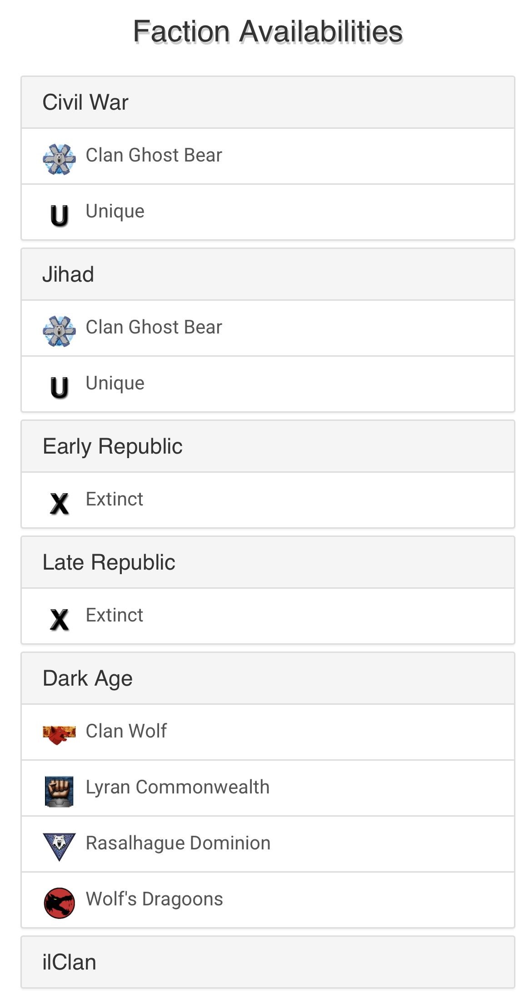Expand the ilClan era header
The height and width of the screenshot is (1005, 529).
[69, 962]
